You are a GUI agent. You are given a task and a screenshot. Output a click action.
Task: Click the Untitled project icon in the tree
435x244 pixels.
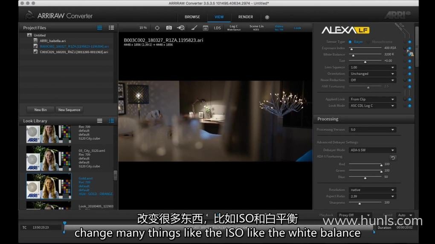click(29, 35)
